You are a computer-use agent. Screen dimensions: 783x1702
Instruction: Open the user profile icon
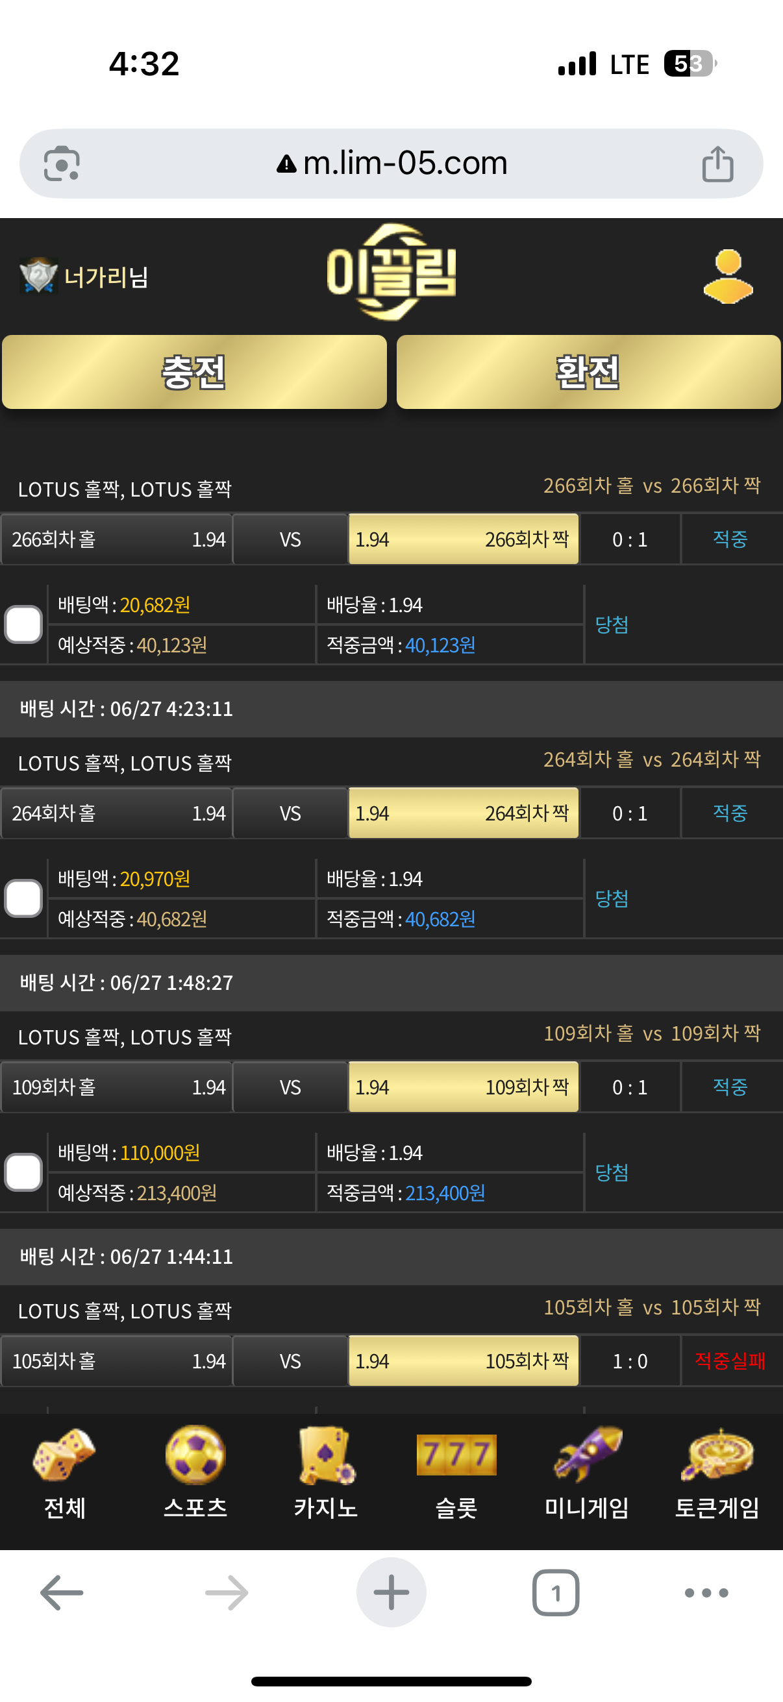coord(728,276)
